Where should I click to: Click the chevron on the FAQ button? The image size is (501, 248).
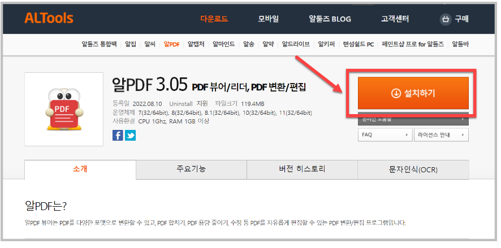407,134
